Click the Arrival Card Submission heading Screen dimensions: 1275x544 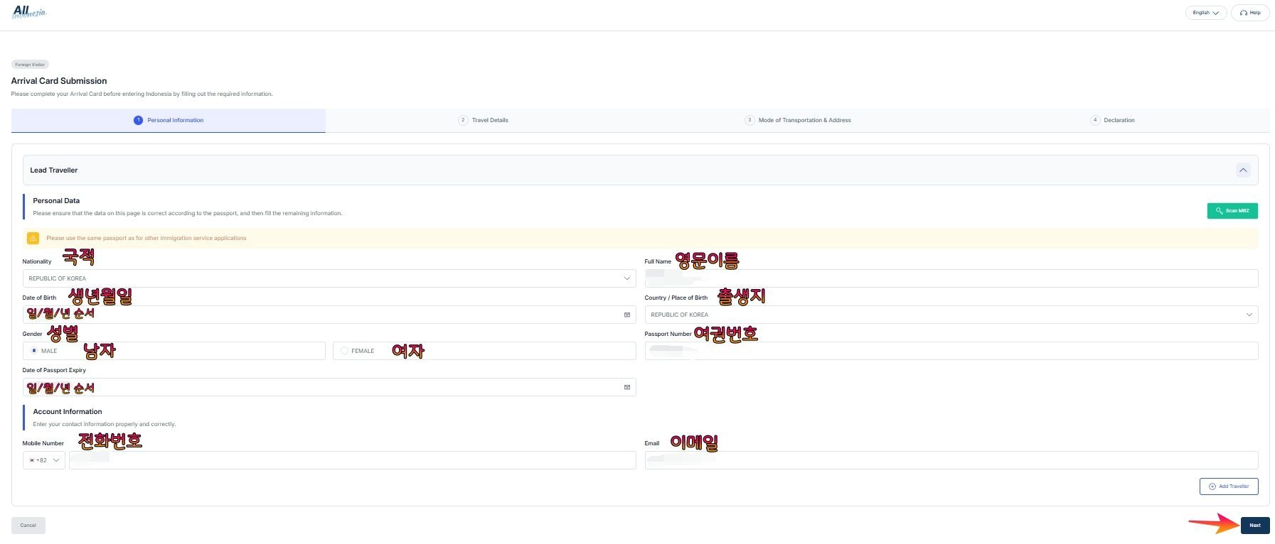pyautogui.click(x=59, y=81)
